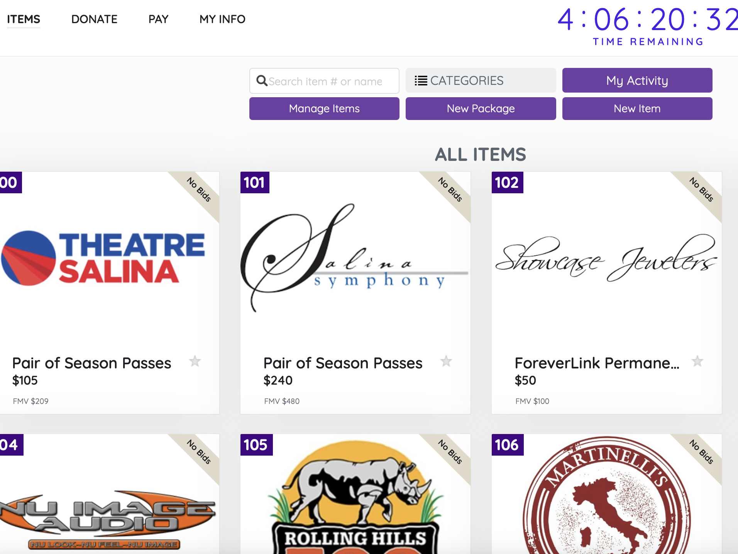This screenshot has width=738, height=554.
Task: Click the My Activity button
Action: coord(637,81)
